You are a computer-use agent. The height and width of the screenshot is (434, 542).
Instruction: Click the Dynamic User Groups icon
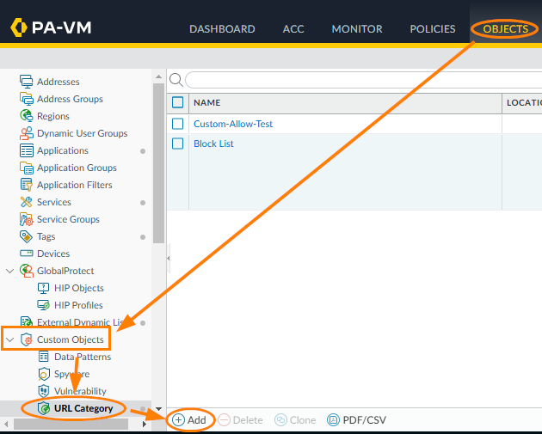click(27, 133)
